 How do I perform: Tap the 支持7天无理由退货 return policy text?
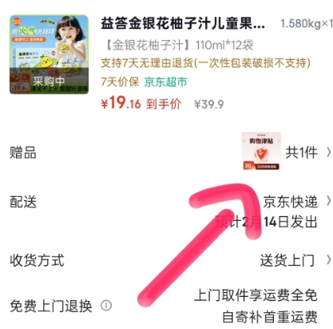point(206,63)
